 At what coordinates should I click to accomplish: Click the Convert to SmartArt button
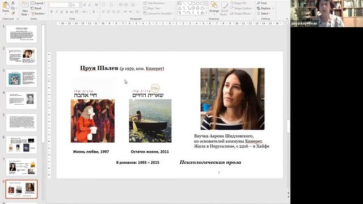tap(158, 14)
